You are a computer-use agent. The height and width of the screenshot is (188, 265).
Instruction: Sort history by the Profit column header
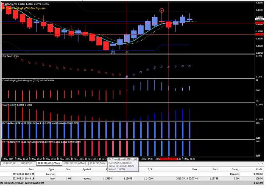coord(259,169)
